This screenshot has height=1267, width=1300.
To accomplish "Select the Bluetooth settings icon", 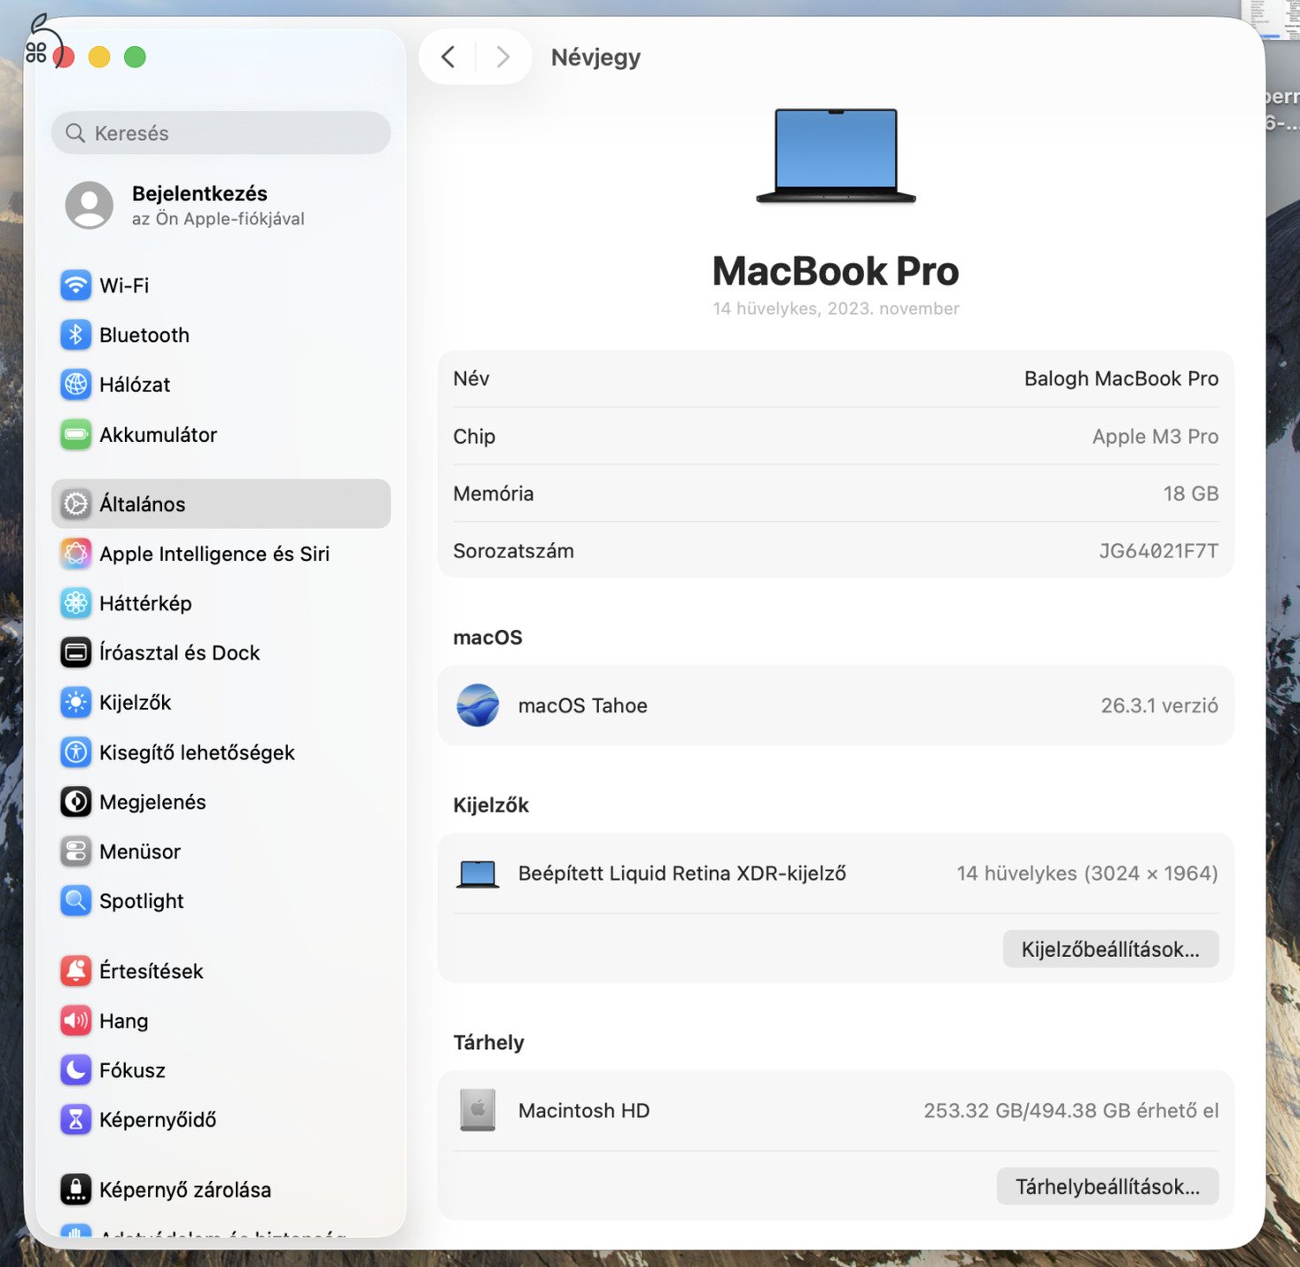I will pos(76,335).
